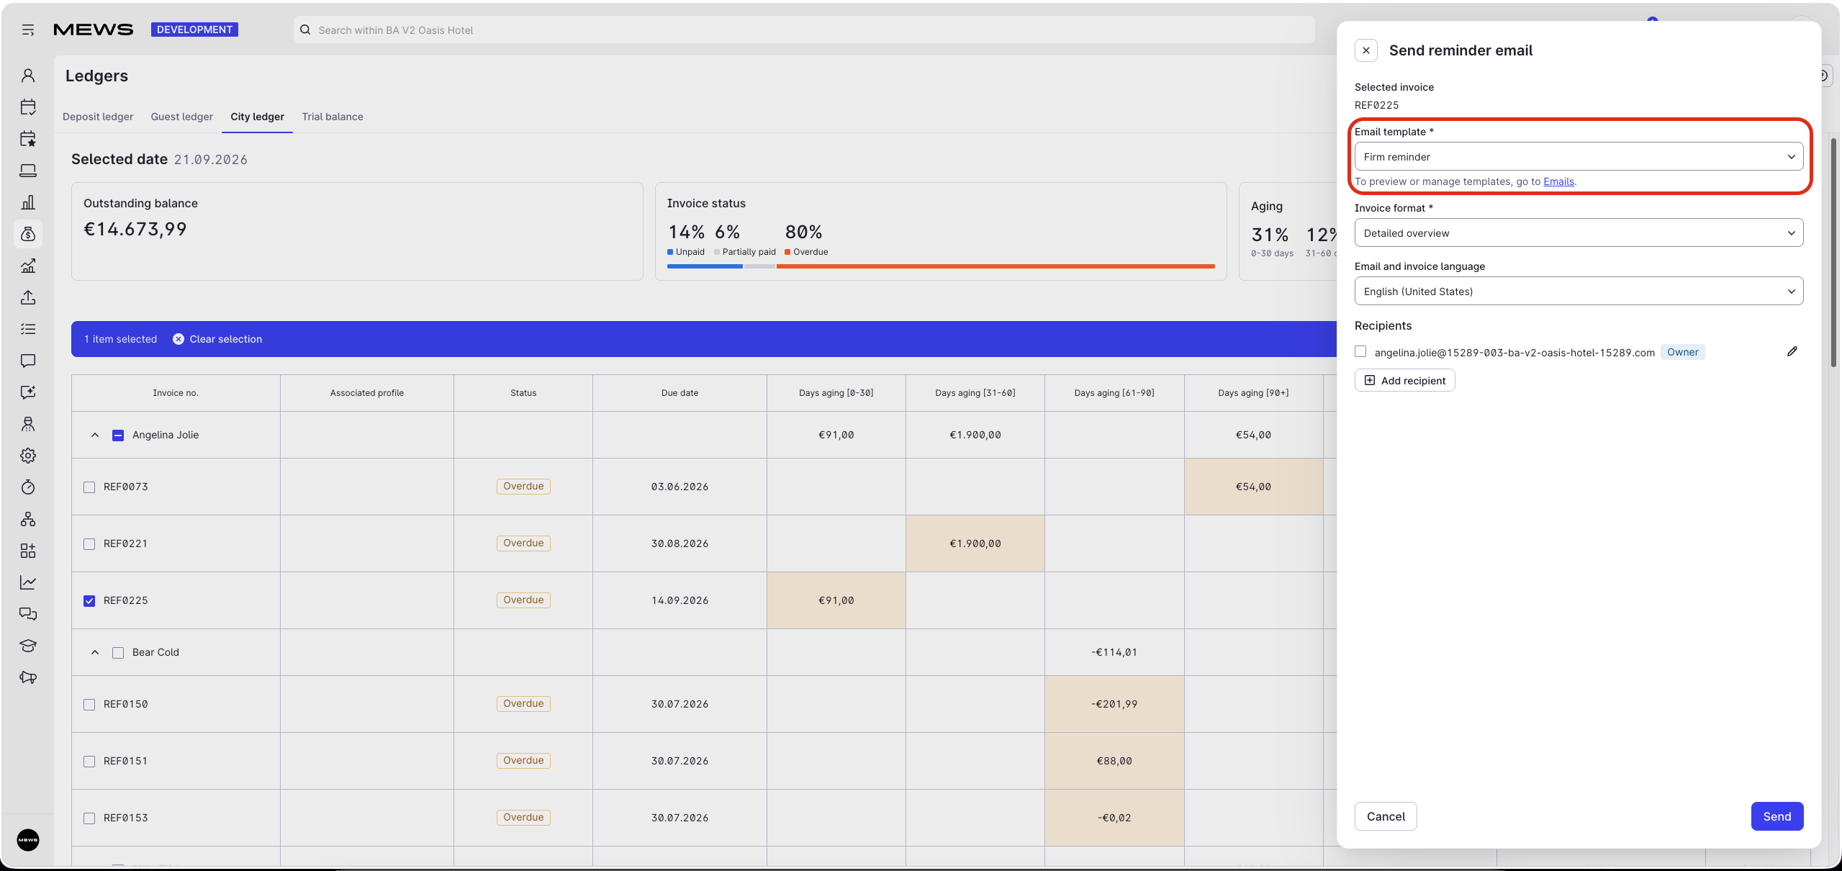Open the upload export icon in sidebar
The height and width of the screenshot is (871, 1842).
point(28,297)
